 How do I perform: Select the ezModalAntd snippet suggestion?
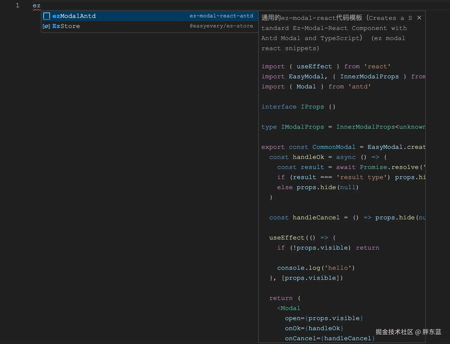[74, 16]
